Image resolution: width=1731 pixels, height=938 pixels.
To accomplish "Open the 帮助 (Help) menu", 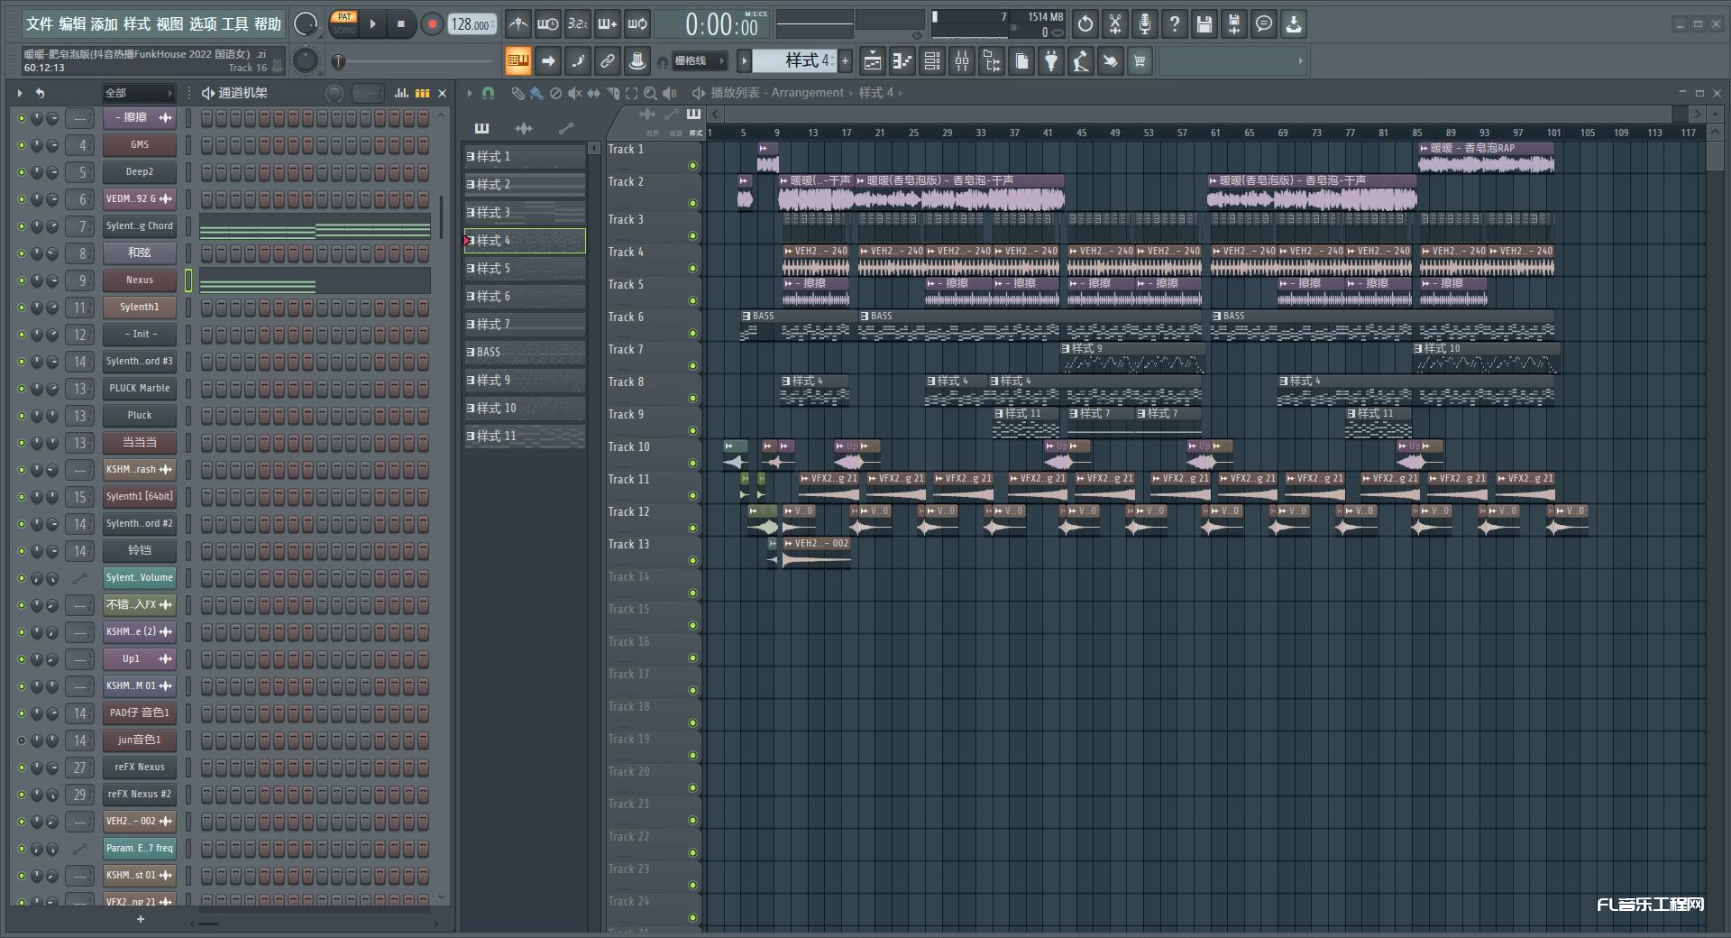I will coord(268,23).
